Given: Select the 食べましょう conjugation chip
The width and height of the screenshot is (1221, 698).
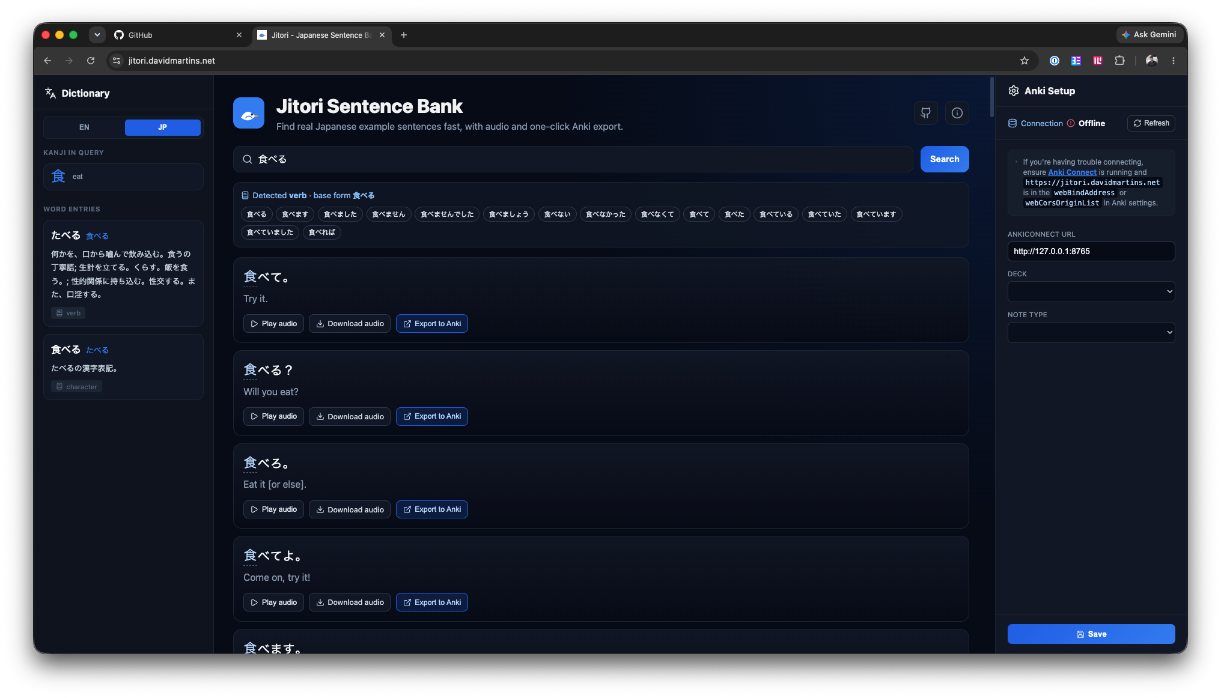Looking at the screenshot, I should click(x=509, y=214).
